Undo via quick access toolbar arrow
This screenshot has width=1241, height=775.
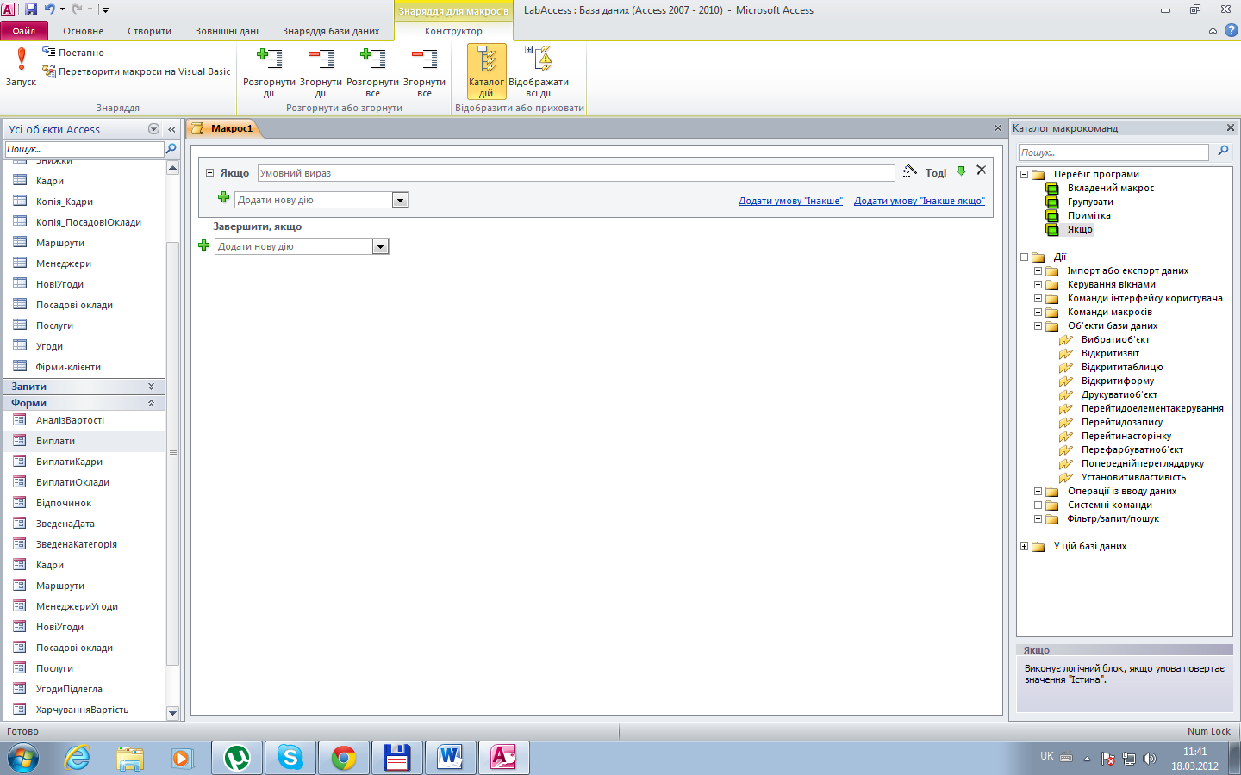coord(50,9)
